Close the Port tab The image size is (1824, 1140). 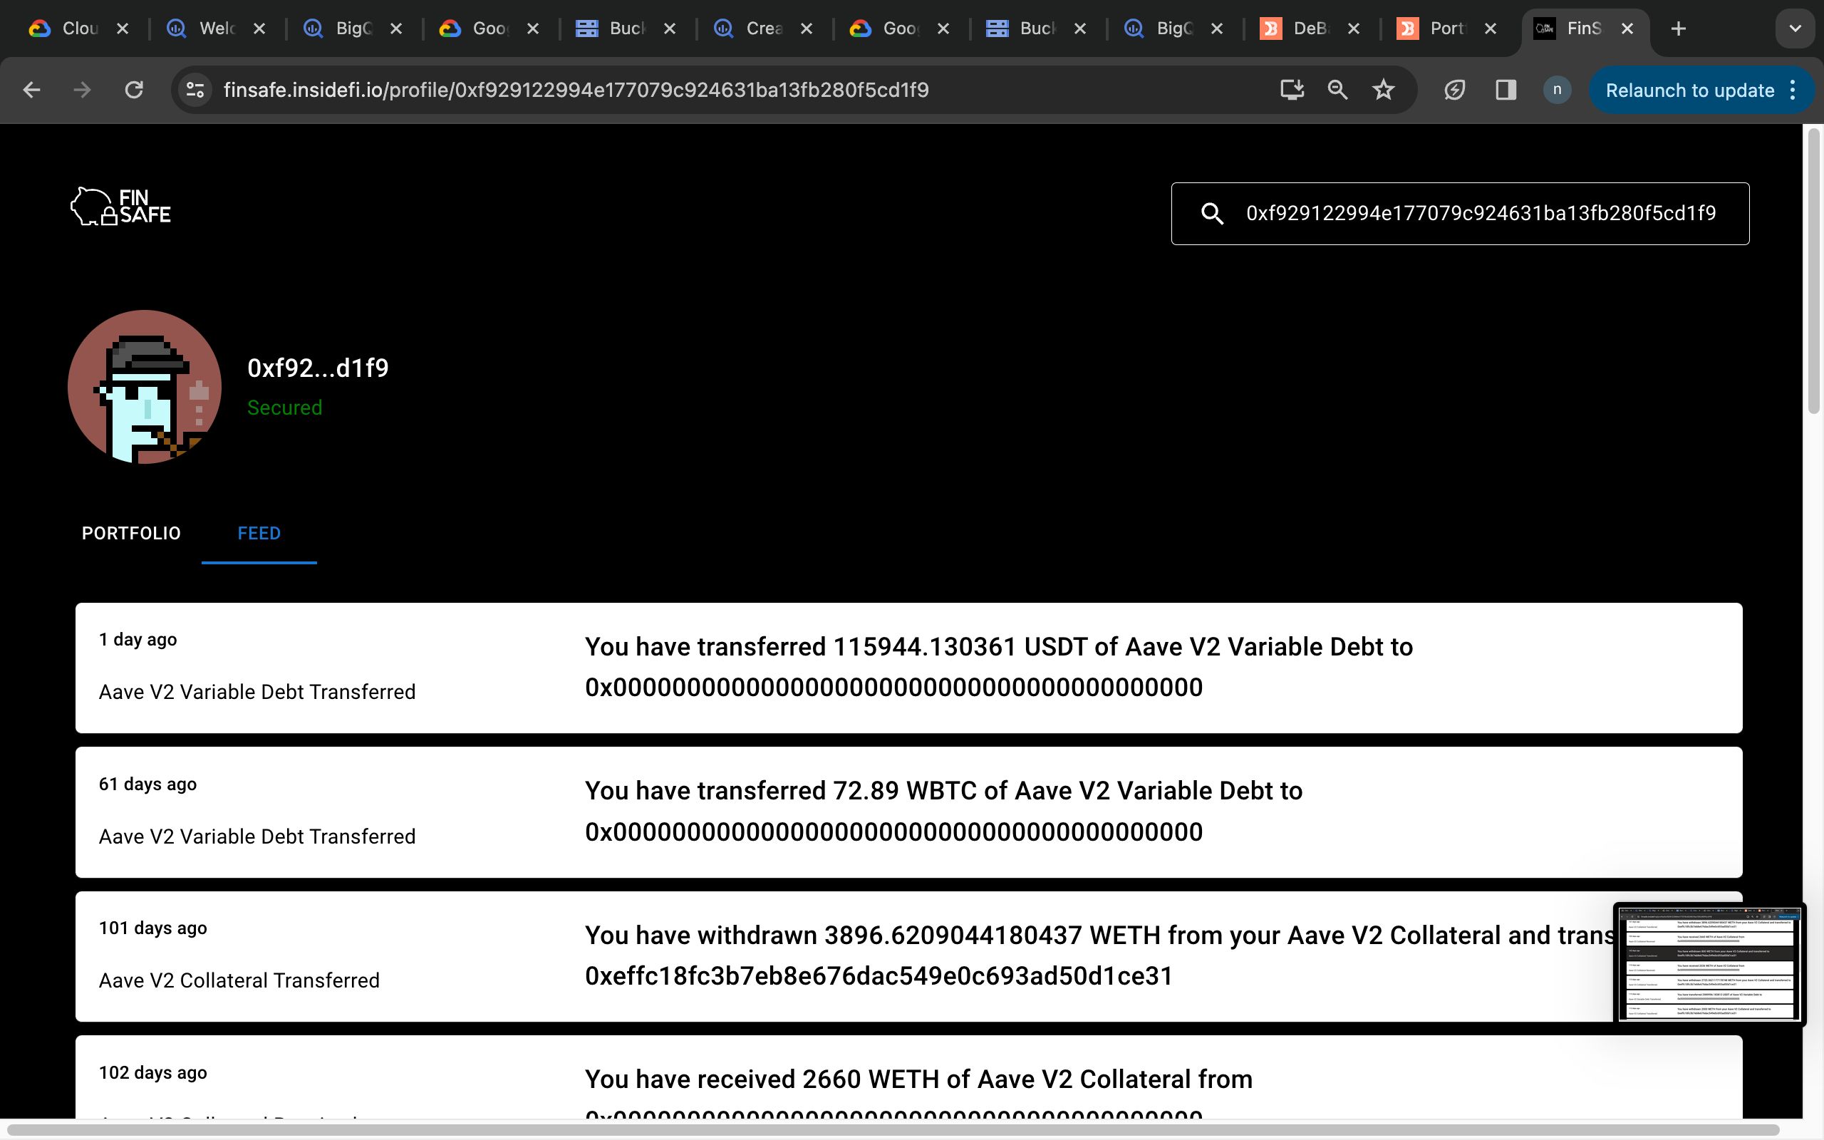point(1490,28)
